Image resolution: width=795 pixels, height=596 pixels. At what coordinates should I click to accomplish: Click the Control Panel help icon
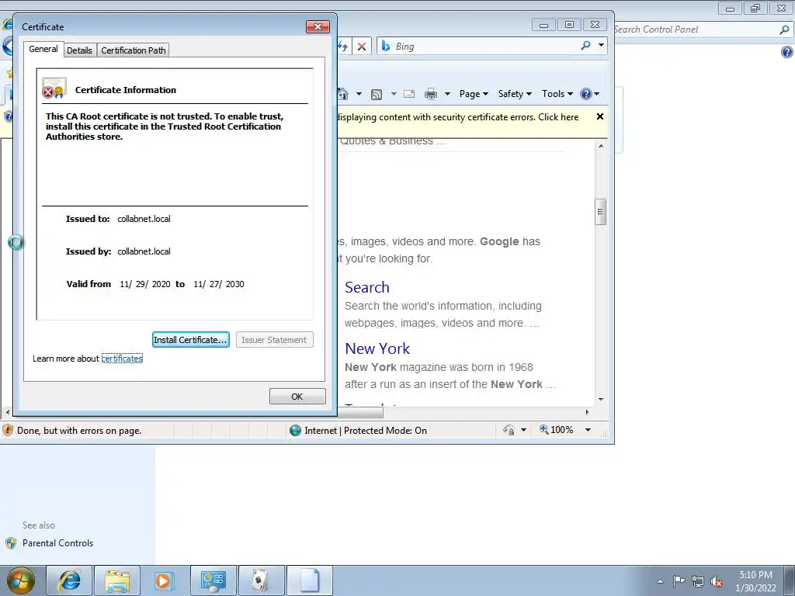(787, 52)
